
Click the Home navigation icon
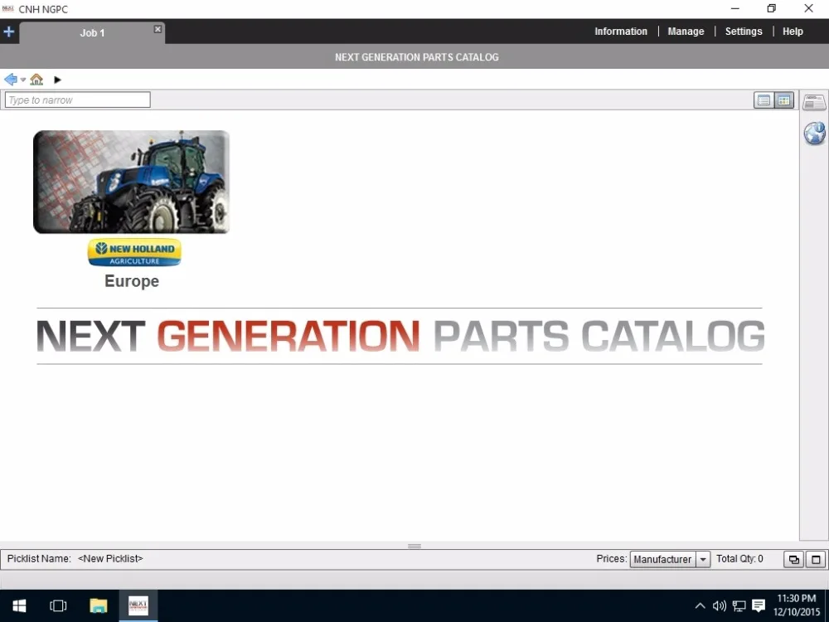pos(36,79)
